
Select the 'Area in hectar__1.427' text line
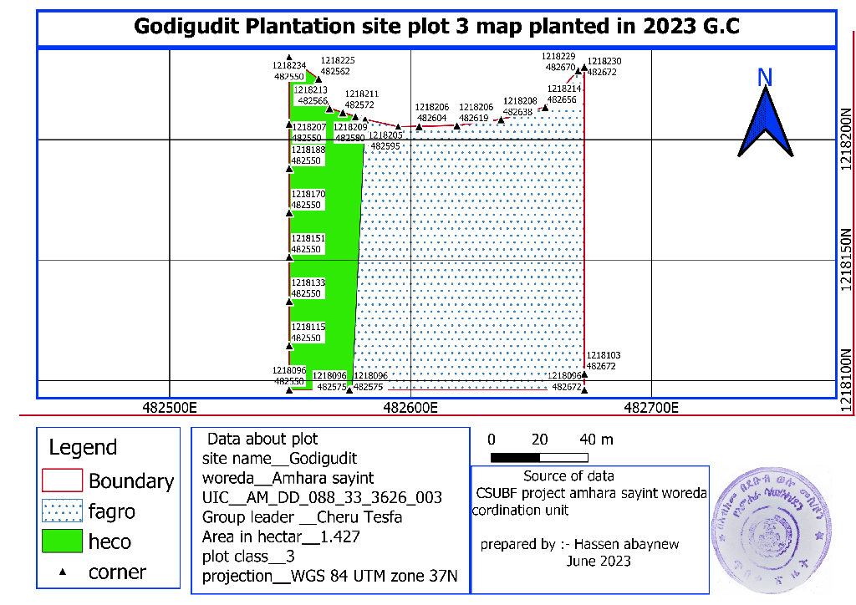coord(281,536)
